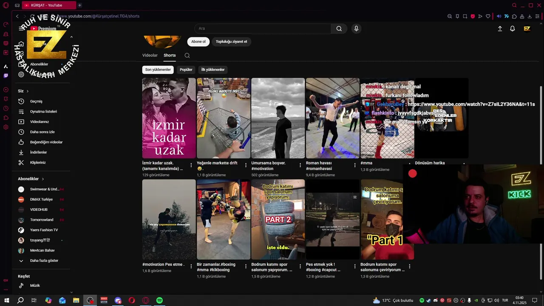Click the YouTube search input field
The image size is (544, 306).
point(263,28)
